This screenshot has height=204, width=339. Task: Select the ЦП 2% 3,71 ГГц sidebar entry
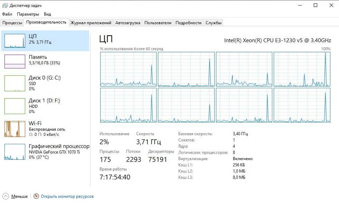[45, 41]
